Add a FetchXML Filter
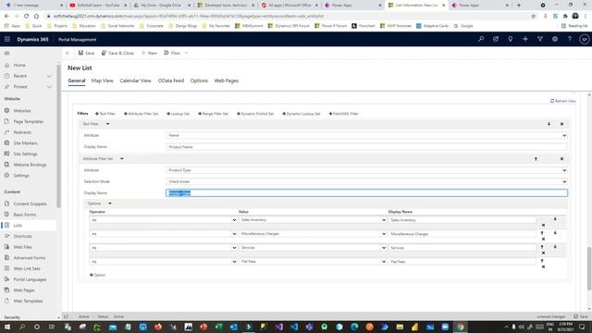The height and width of the screenshot is (333, 592). (x=343, y=114)
